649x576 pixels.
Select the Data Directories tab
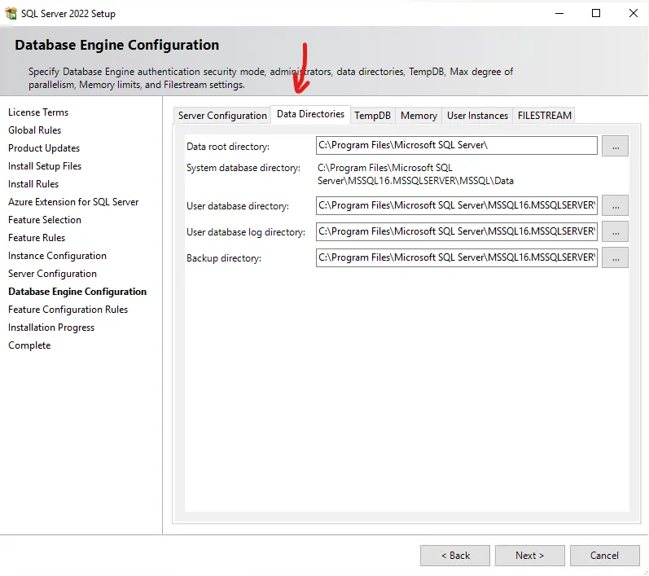(310, 114)
